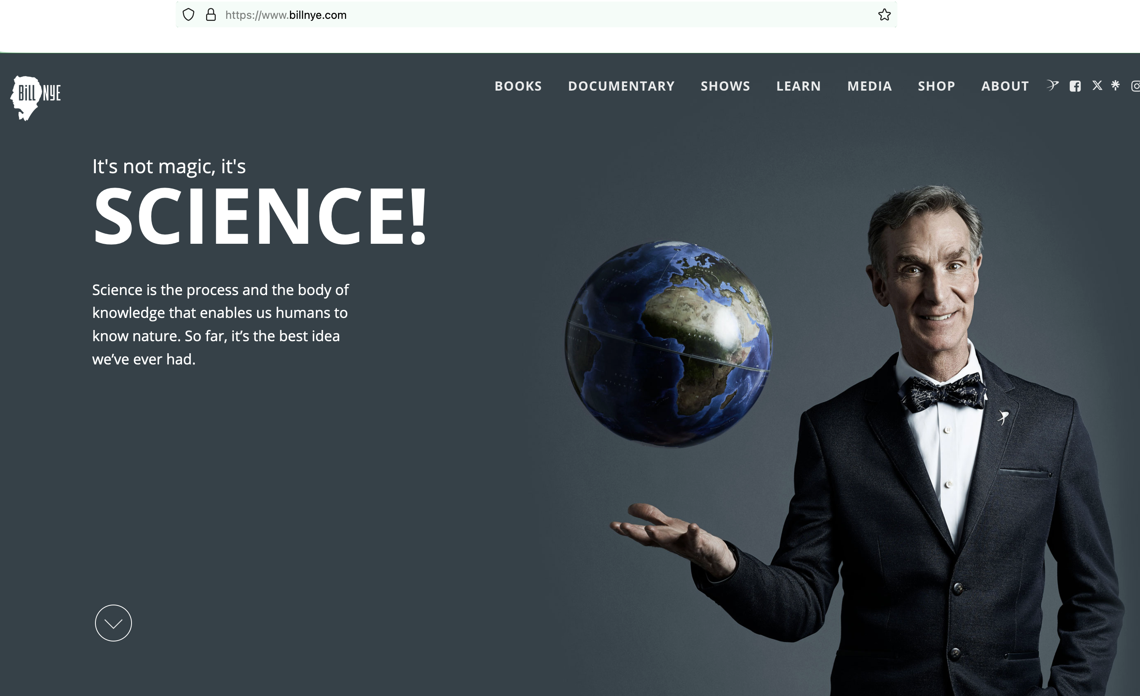Open the Linktree asterisk icon
The height and width of the screenshot is (696, 1140).
1116,85
